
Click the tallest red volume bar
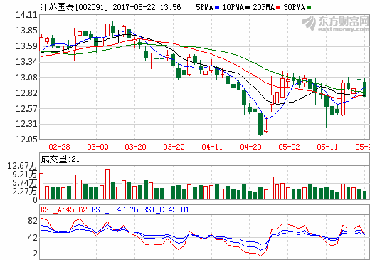107,184
